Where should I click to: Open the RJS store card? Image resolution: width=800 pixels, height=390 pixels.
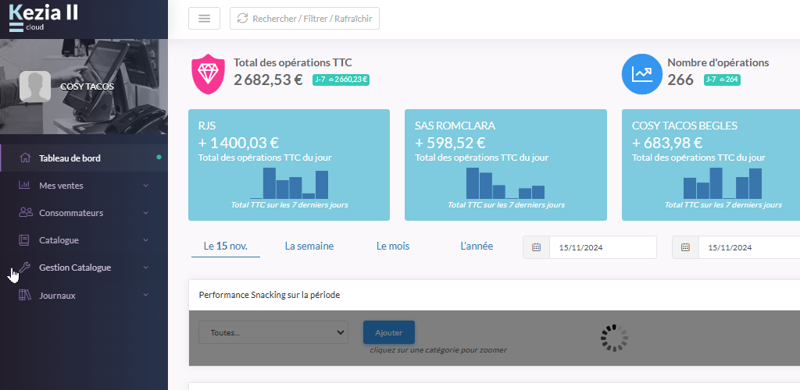(x=289, y=165)
